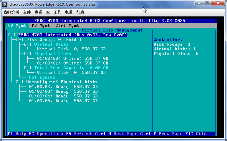Viewport: 227px width, 141px height.
Task: Collapse the Virtual Disks node
Action: tap(28, 44)
